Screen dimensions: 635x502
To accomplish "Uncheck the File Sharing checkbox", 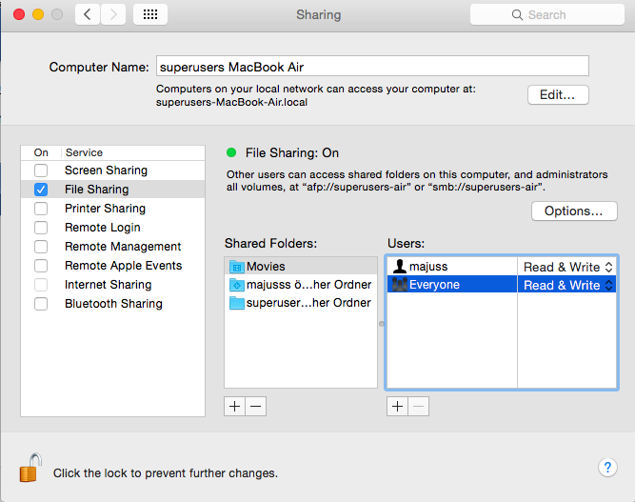I will tap(41, 190).
